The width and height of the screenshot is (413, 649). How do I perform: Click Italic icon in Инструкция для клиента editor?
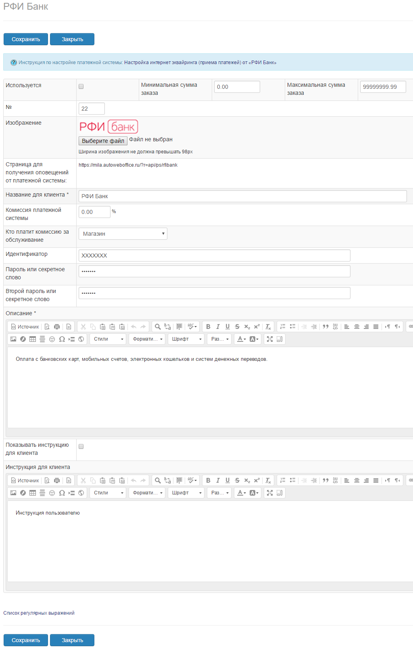coord(218,480)
